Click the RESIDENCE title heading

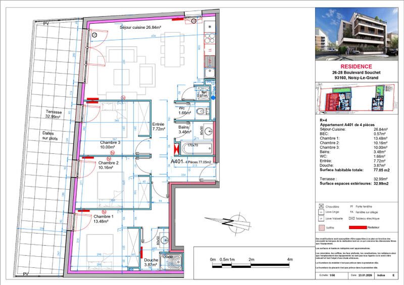tap(357, 67)
